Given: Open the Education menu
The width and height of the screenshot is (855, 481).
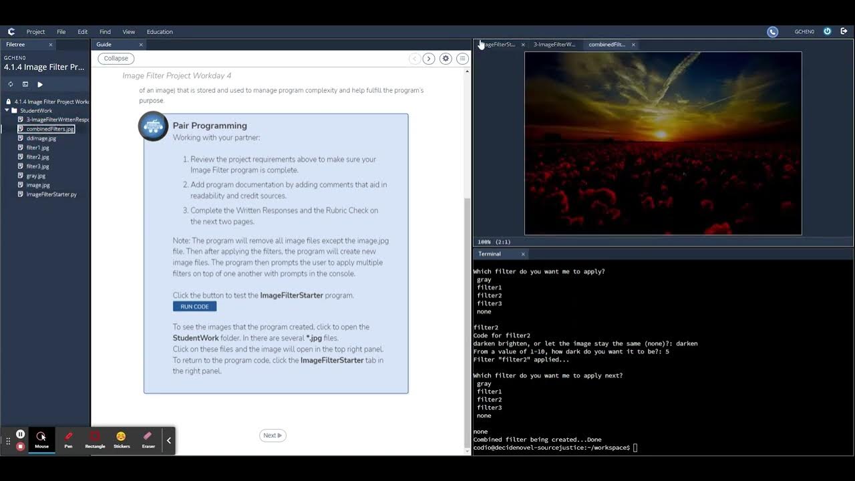Looking at the screenshot, I should tap(160, 31).
